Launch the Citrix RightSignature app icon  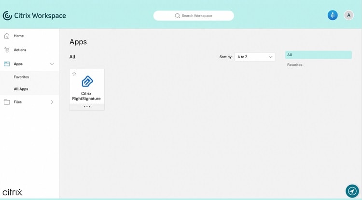pos(87,81)
